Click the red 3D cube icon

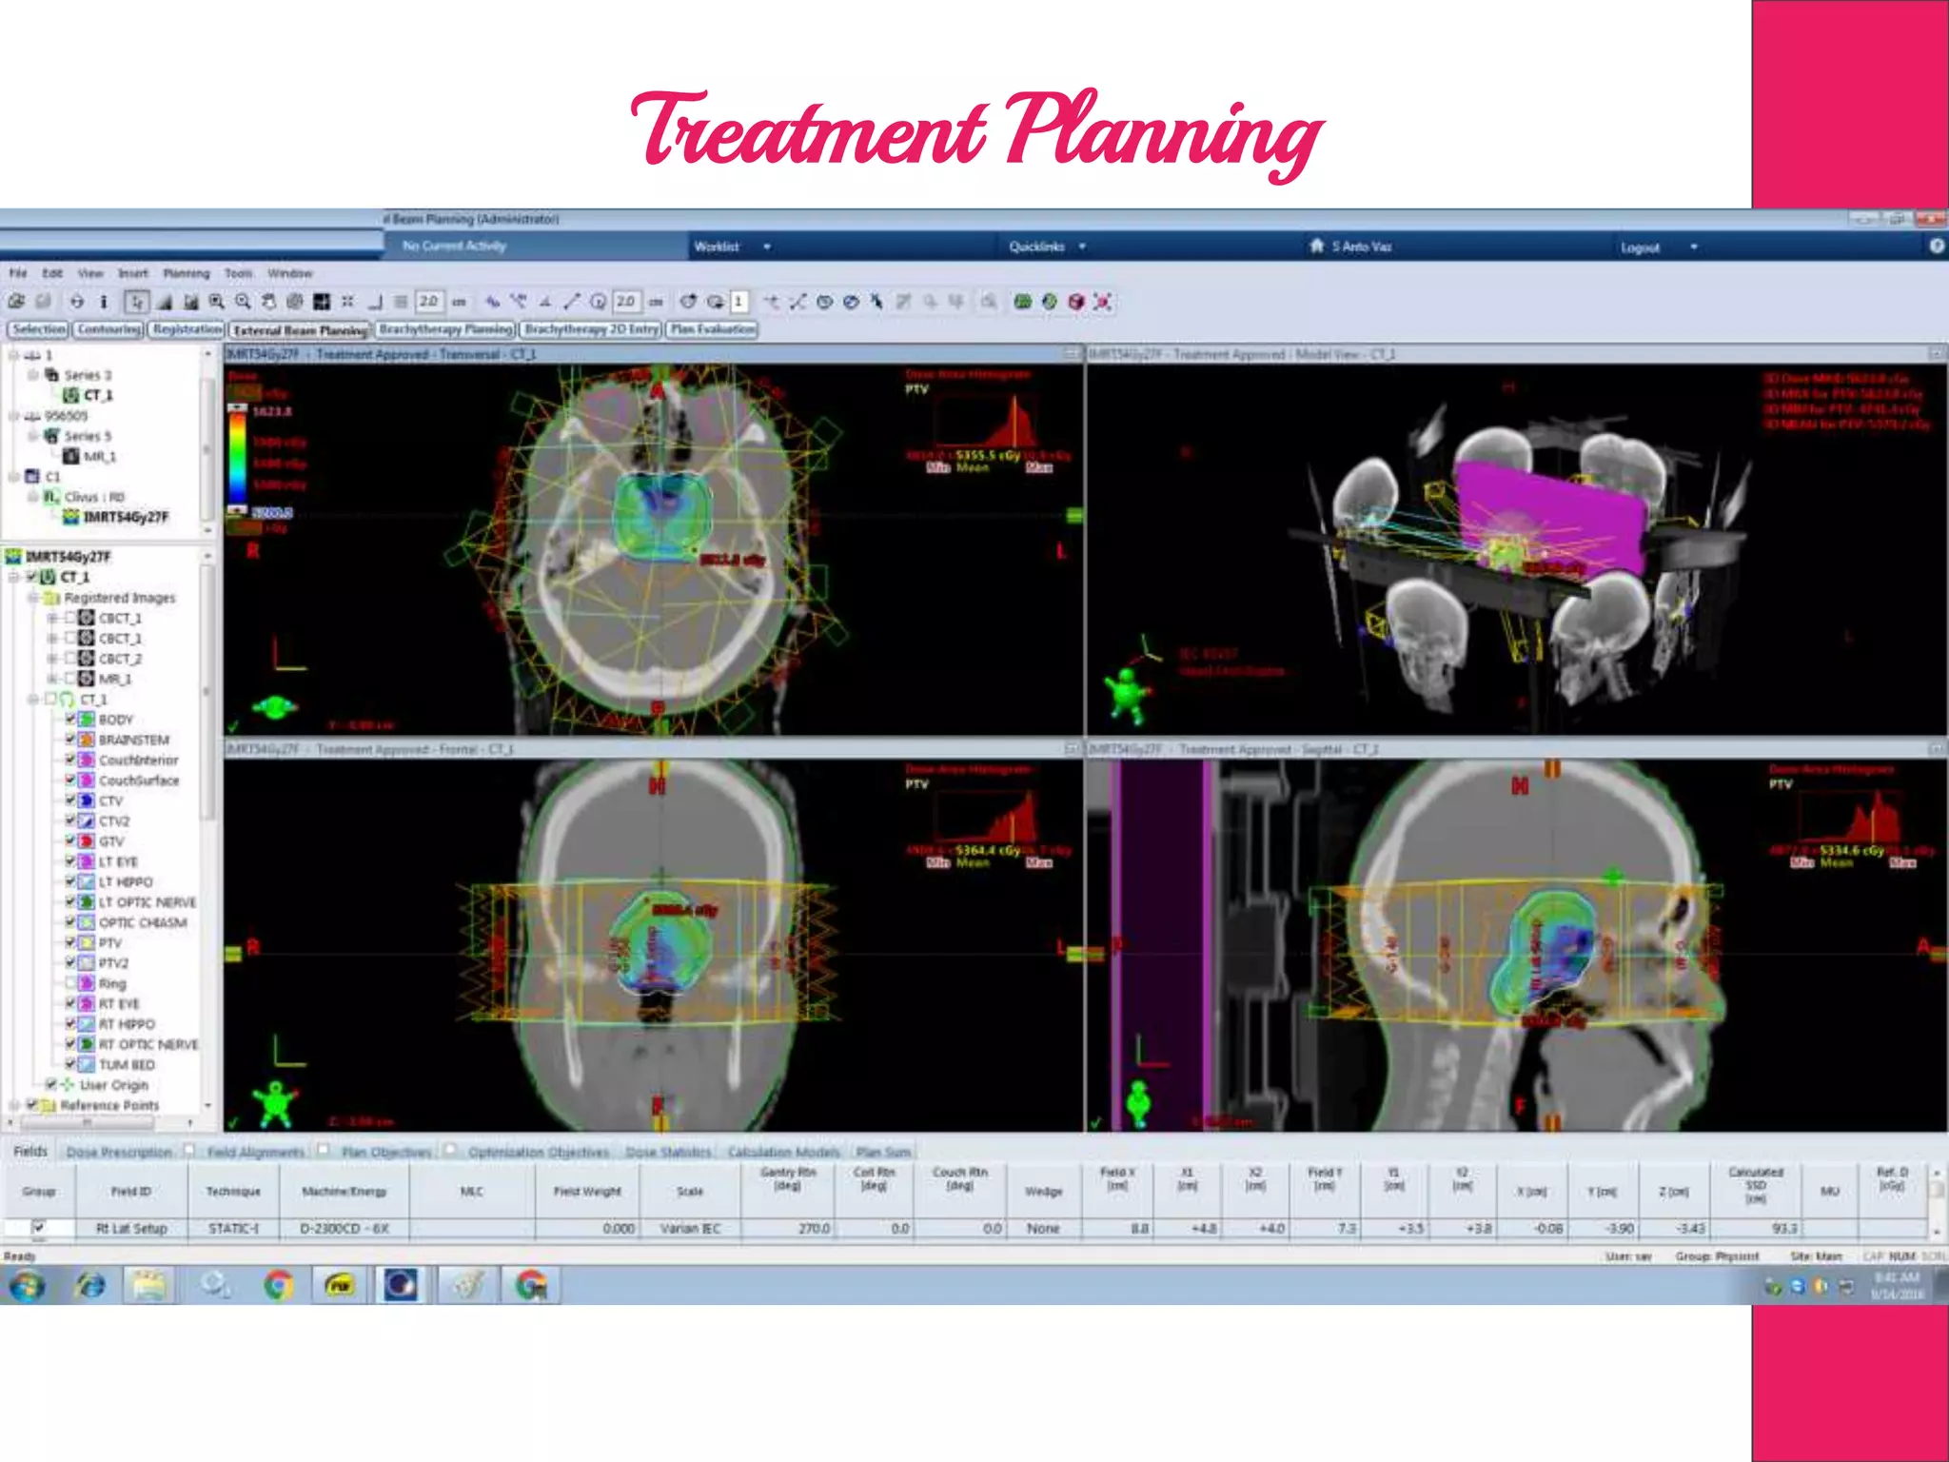click(1076, 302)
